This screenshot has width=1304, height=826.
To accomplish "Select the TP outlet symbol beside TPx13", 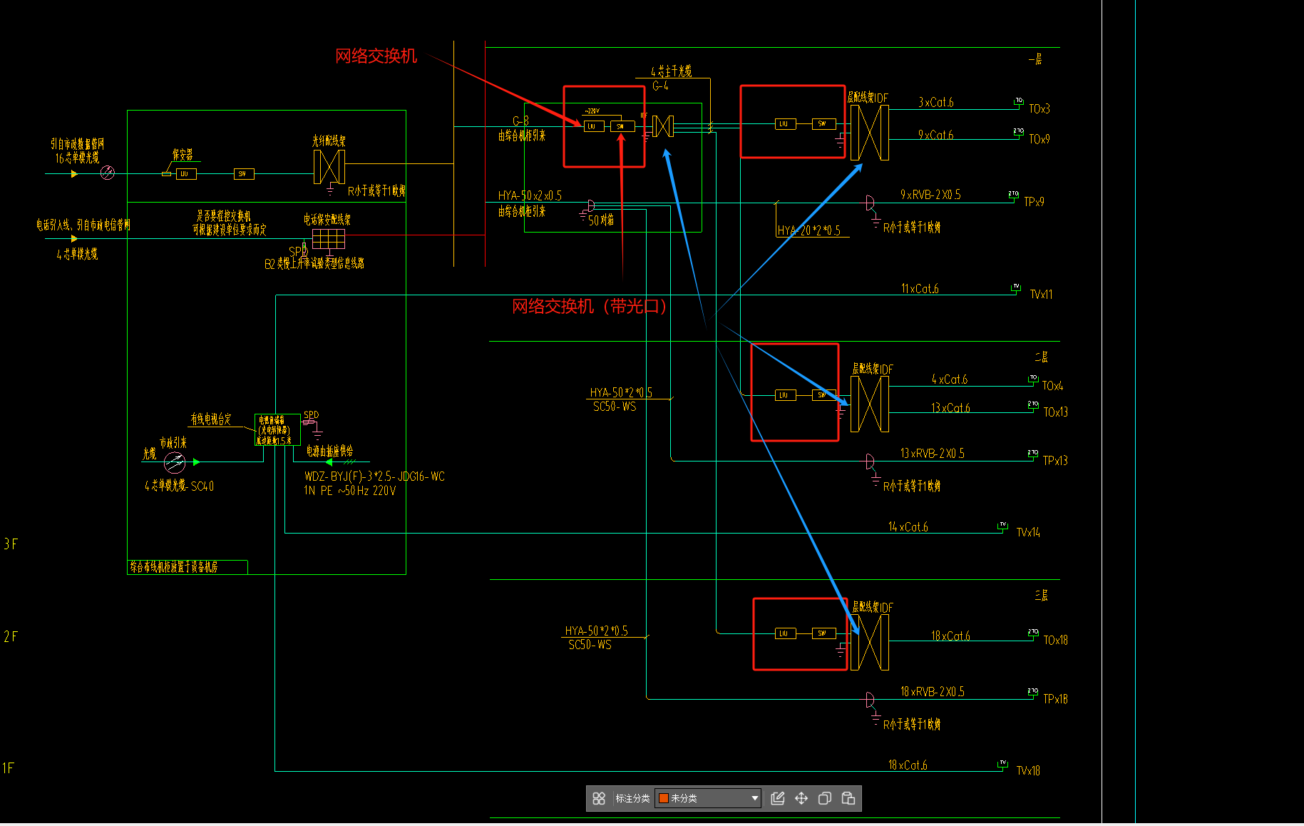I will pyautogui.click(x=1033, y=454).
